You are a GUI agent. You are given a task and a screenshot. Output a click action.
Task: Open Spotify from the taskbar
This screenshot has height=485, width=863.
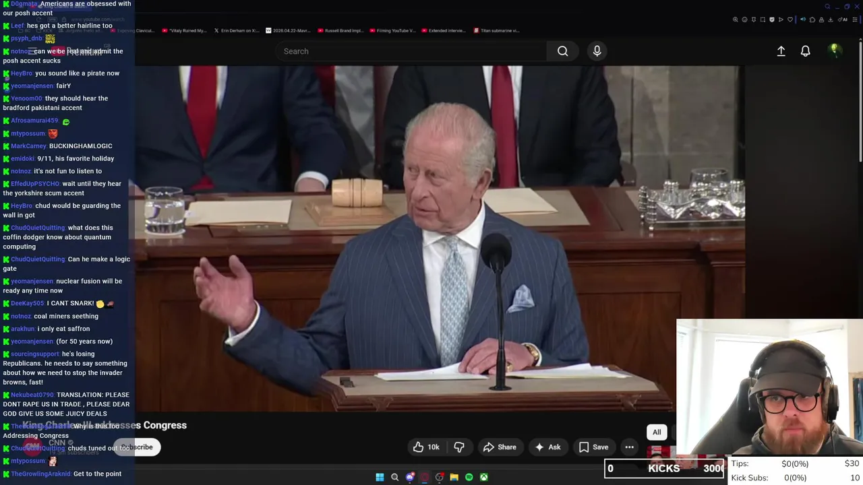469,478
